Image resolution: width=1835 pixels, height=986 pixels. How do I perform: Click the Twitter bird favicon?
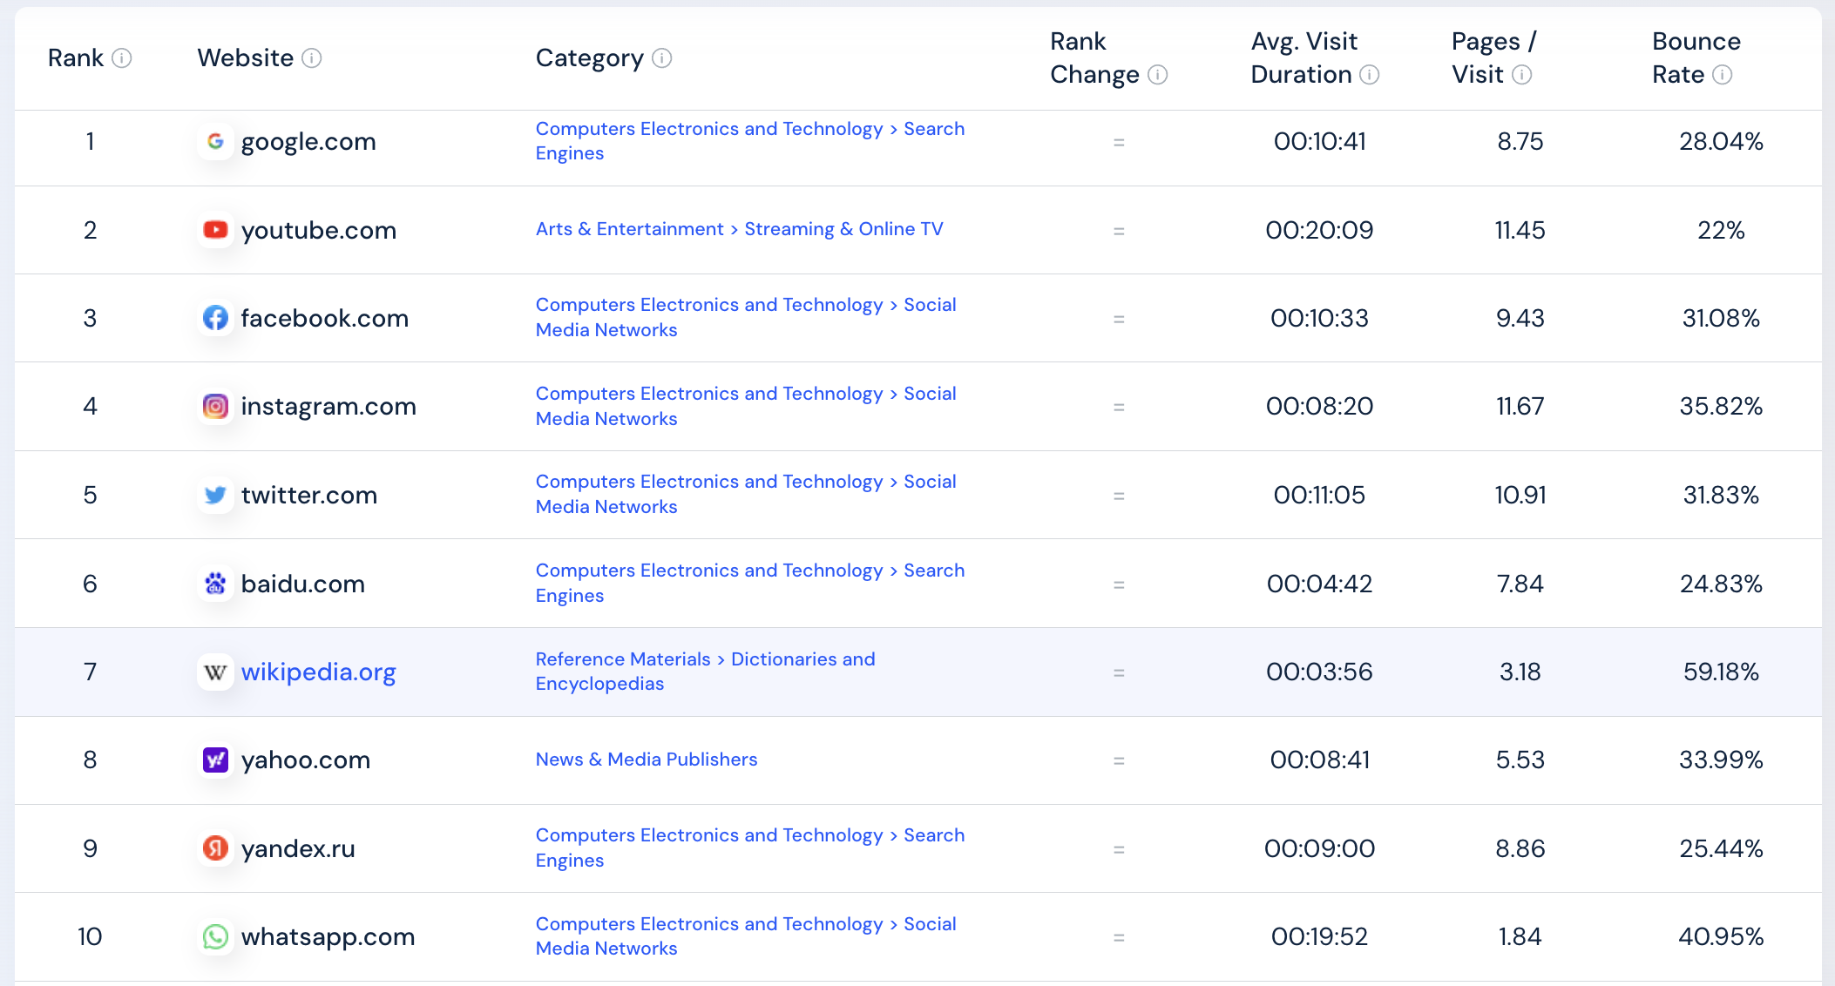pyautogui.click(x=215, y=495)
